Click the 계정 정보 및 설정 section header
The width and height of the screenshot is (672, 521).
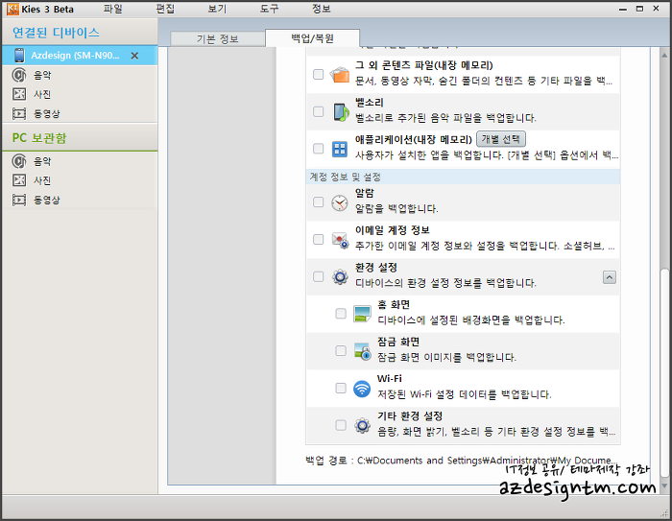pyautogui.click(x=464, y=177)
